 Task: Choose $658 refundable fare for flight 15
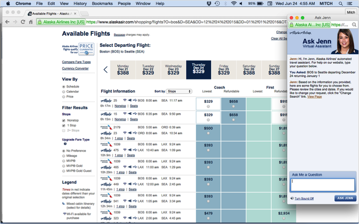[x=233, y=120]
